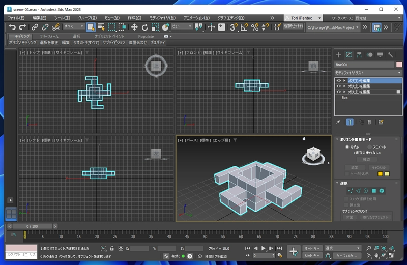Open the project path dropdown

[x=333, y=27]
